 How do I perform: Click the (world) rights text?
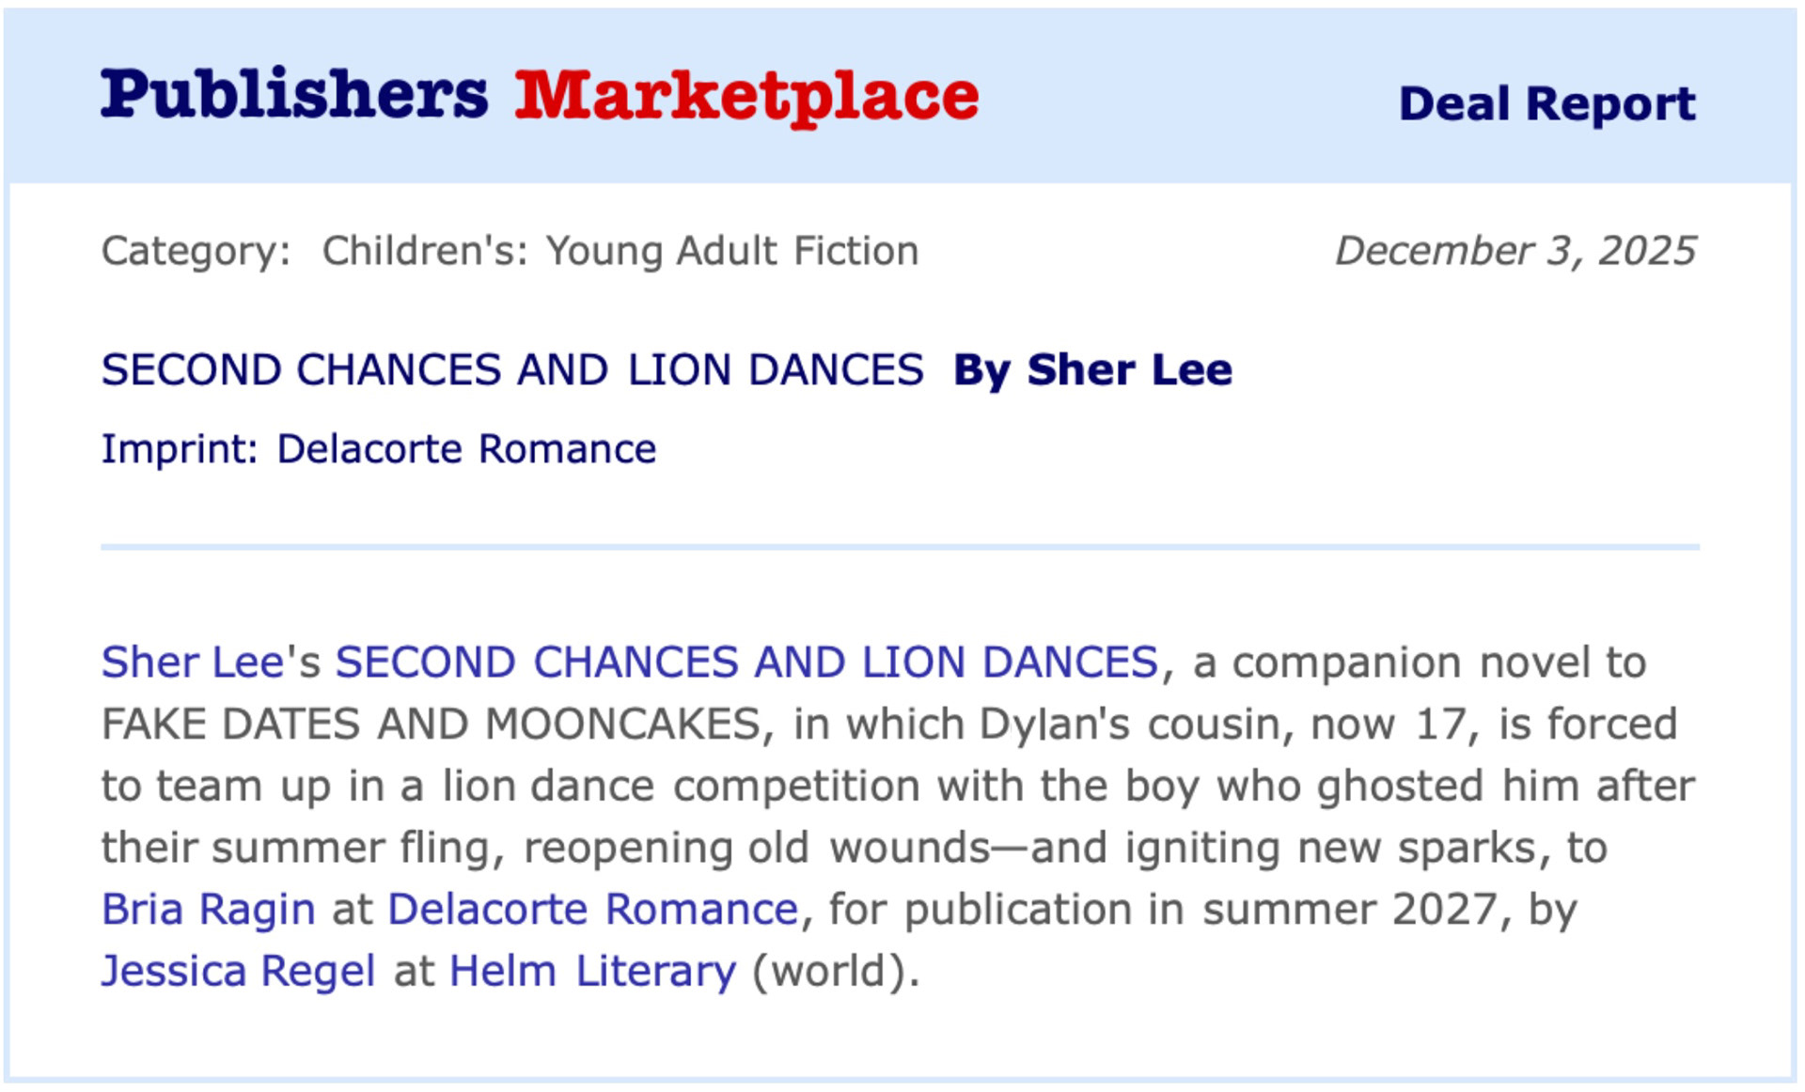pos(835,971)
